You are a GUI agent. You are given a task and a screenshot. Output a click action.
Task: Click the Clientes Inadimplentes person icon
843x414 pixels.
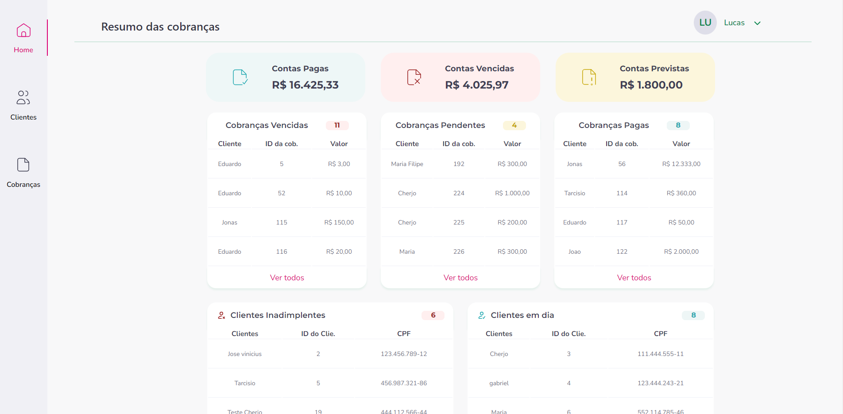(222, 315)
